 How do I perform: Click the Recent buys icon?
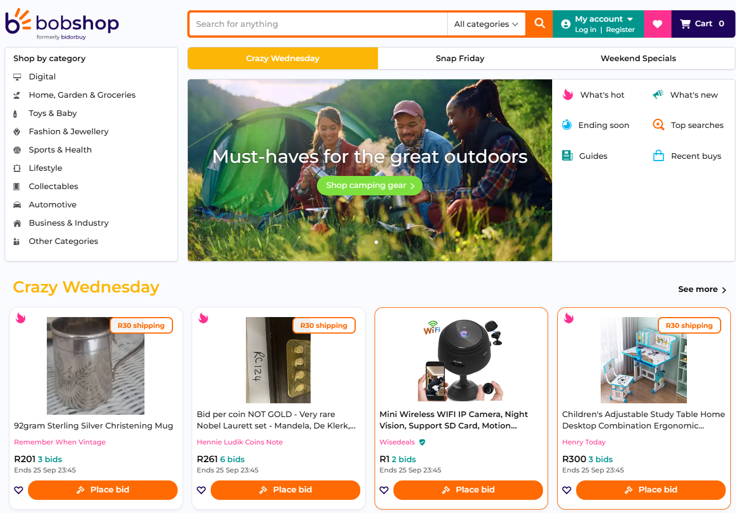pos(658,155)
